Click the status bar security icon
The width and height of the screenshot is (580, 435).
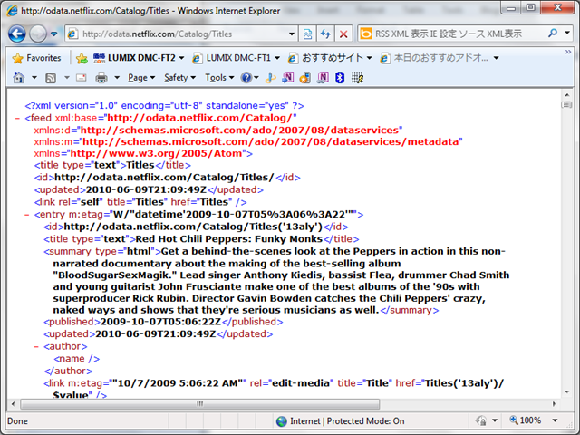pyautogui.click(x=481, y=420)
